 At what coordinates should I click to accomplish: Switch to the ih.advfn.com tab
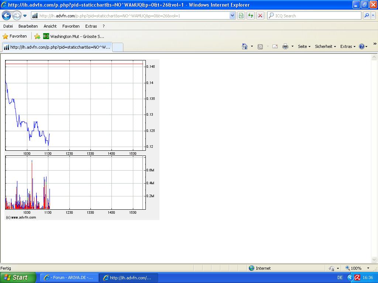click(x=57, y=47)
